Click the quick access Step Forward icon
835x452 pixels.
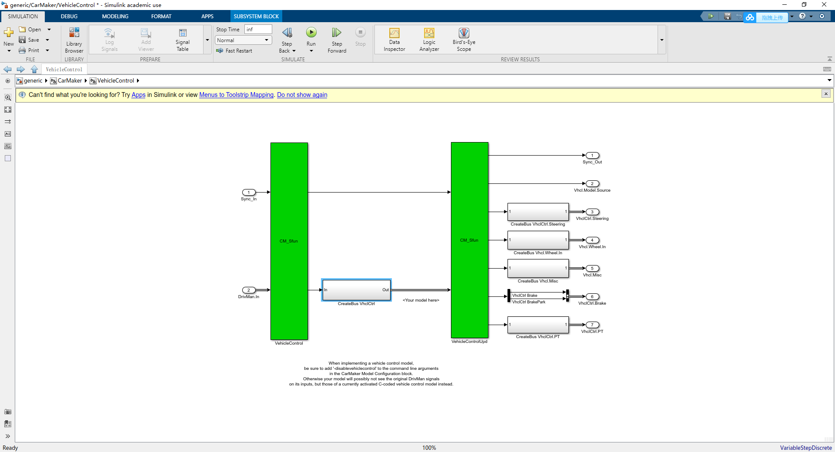pos(711,16)
